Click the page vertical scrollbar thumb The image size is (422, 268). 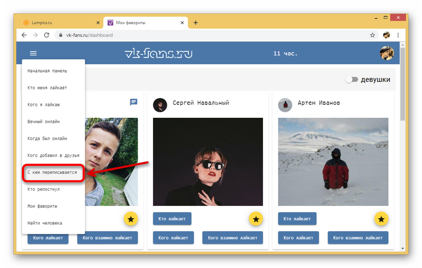(402, 84)
